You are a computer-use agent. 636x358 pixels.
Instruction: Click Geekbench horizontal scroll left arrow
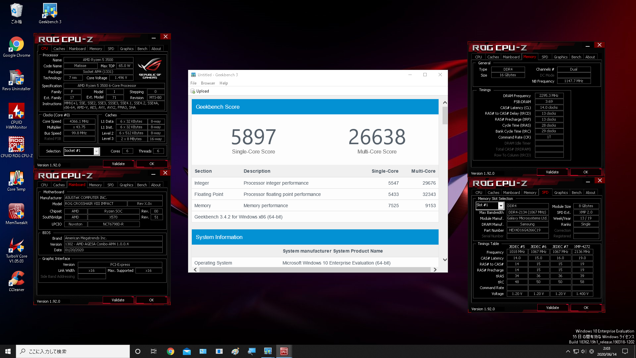(x=195, y=270)
